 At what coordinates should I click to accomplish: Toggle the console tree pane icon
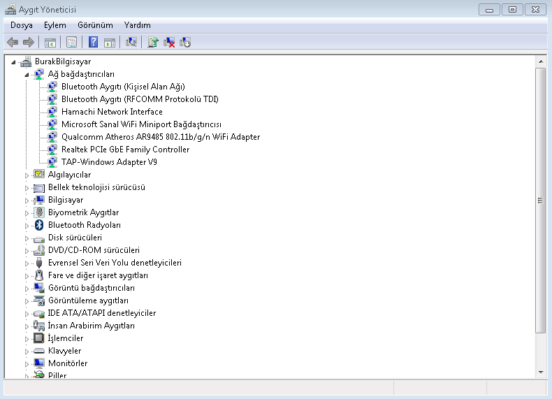tap(50, 43)
